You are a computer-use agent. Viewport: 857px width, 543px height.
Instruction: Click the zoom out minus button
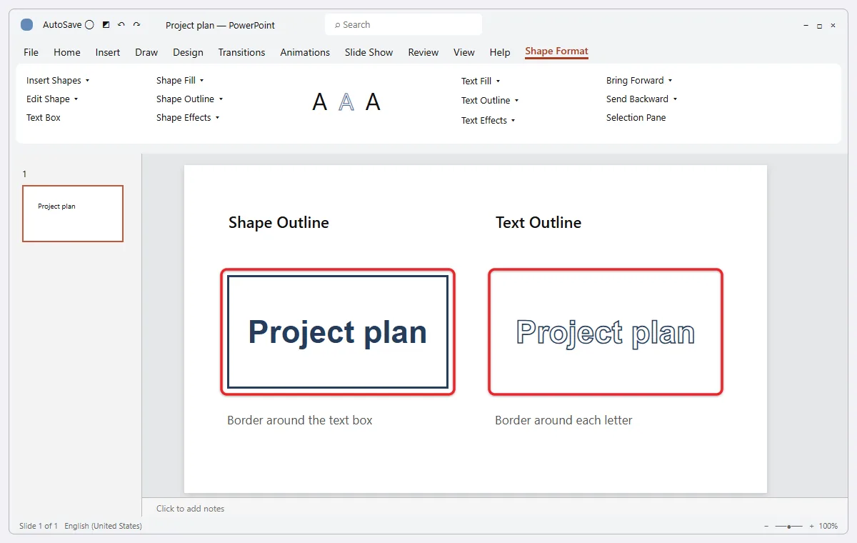click(x=766, y=526)
